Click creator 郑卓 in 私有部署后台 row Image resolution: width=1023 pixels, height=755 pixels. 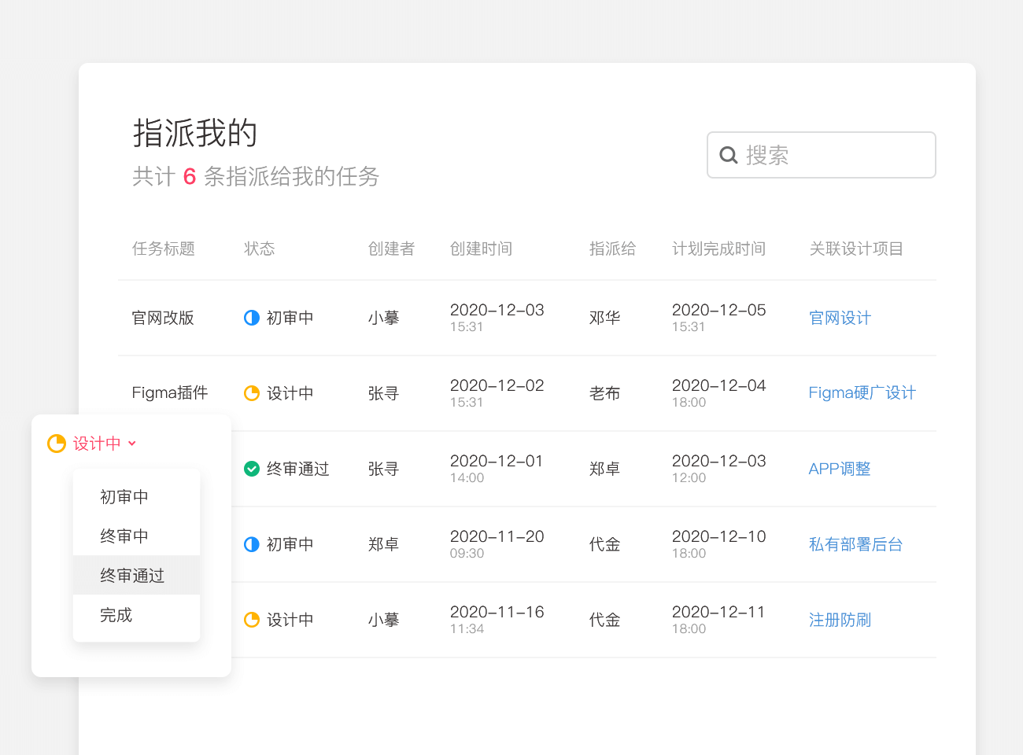384,544
